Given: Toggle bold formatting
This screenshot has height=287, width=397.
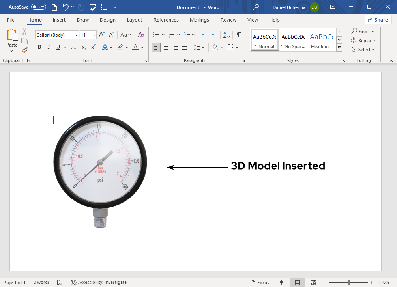Looking at the screenshot, I should tap(39, 47).
